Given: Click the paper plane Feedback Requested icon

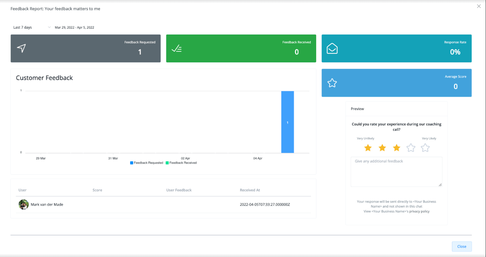Looking at the screenshot, I should pyautogui.click(x=21, y=48).
